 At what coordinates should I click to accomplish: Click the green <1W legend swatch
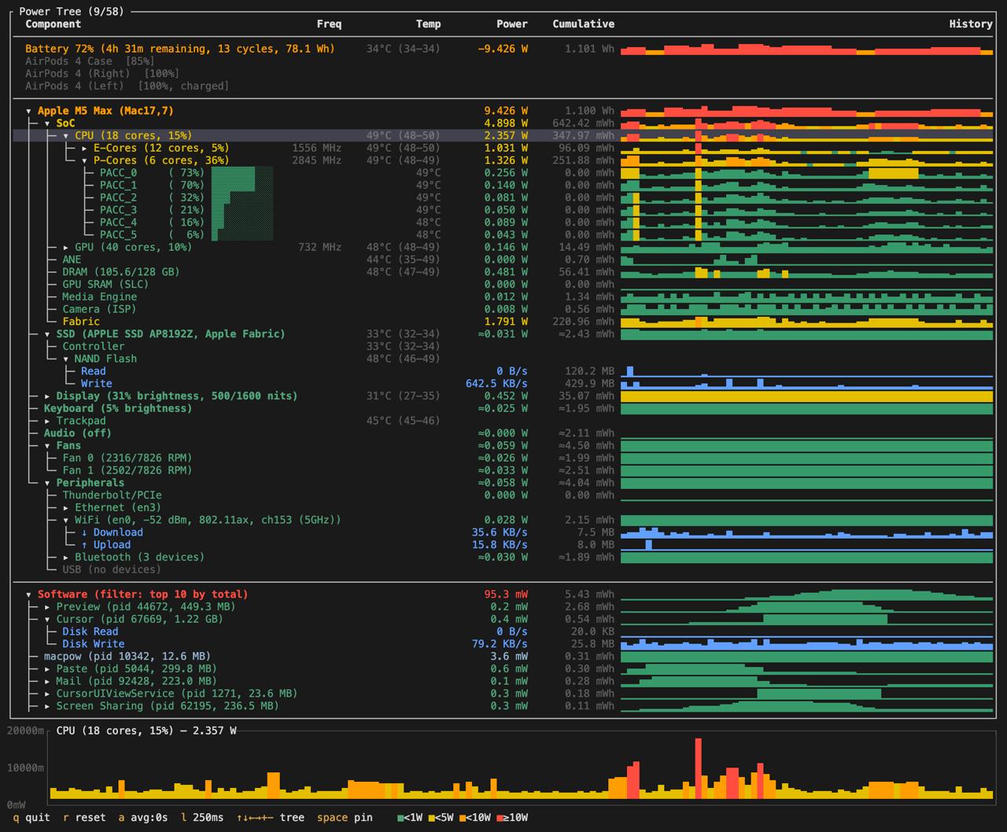tap(401, 818)
